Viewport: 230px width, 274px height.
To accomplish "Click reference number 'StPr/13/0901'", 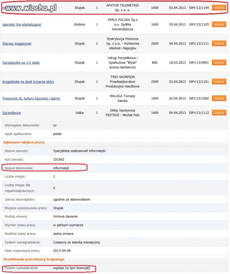I will [x=199, y=63].
